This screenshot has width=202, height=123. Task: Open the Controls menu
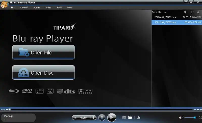click(x=24, y=8)
